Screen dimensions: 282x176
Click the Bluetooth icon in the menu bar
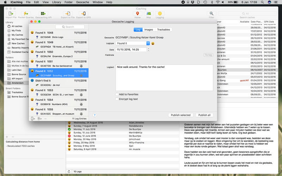point(212,2)
